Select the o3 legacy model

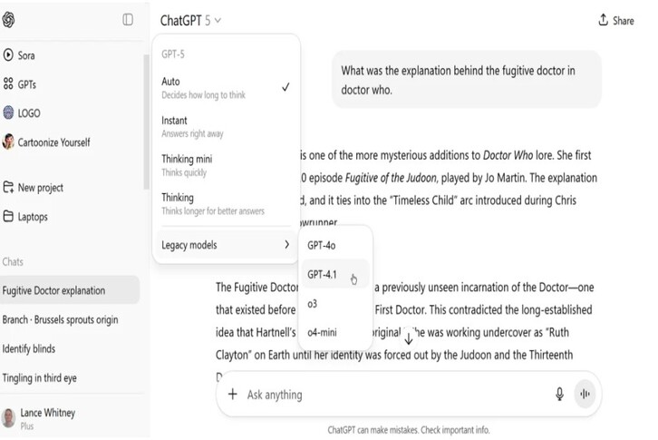(335, 303)
